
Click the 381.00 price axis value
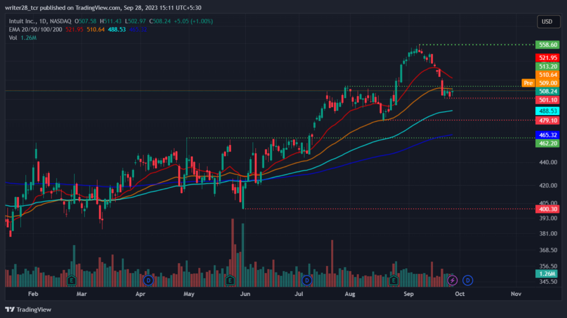click(548, 233)
